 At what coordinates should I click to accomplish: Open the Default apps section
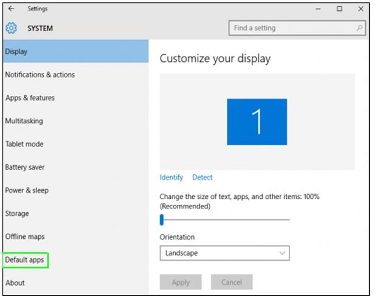24,260
